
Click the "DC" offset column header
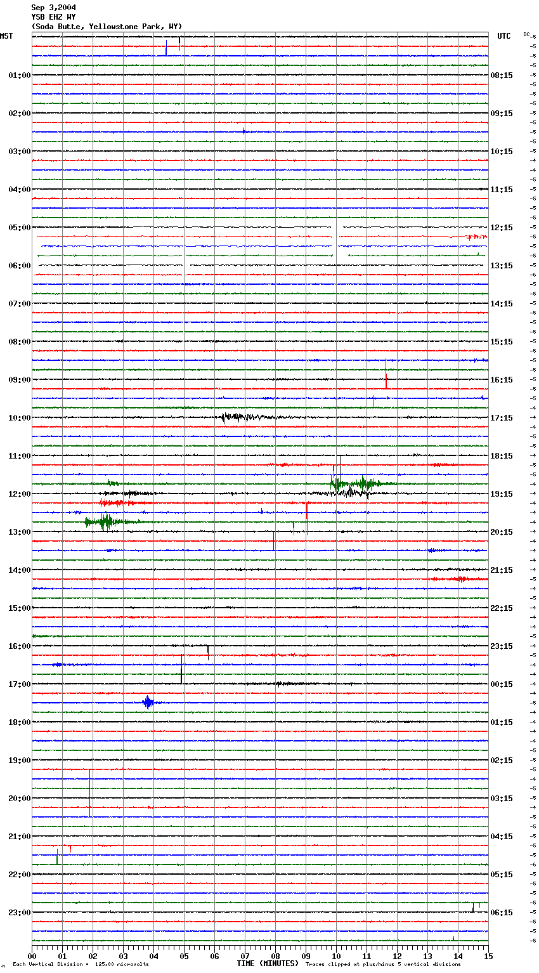526,34
